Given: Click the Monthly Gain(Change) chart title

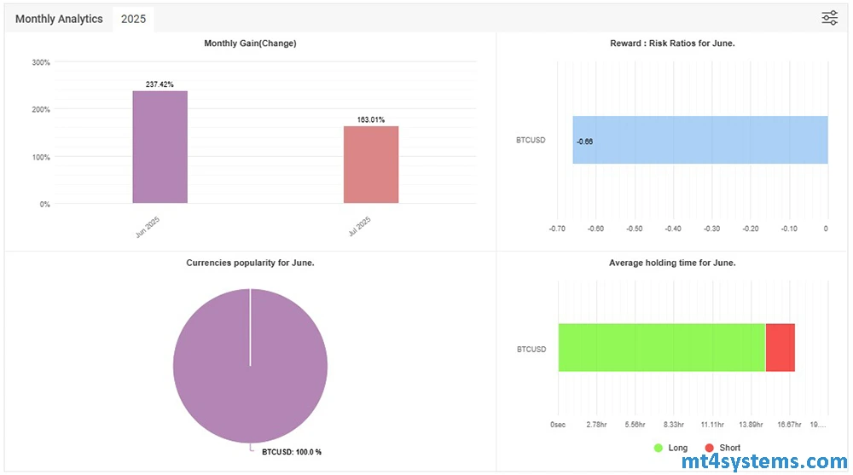Looking at the screenshot, I should click(250, 43).
